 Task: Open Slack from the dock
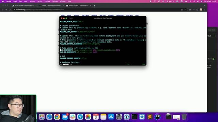click(x=73, y=117)
